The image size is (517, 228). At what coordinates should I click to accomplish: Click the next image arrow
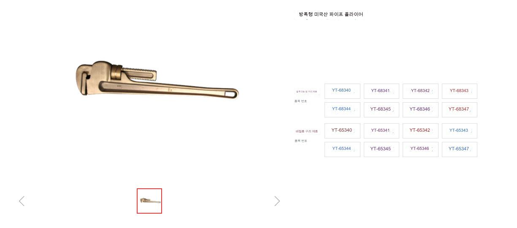pos(277,201)
